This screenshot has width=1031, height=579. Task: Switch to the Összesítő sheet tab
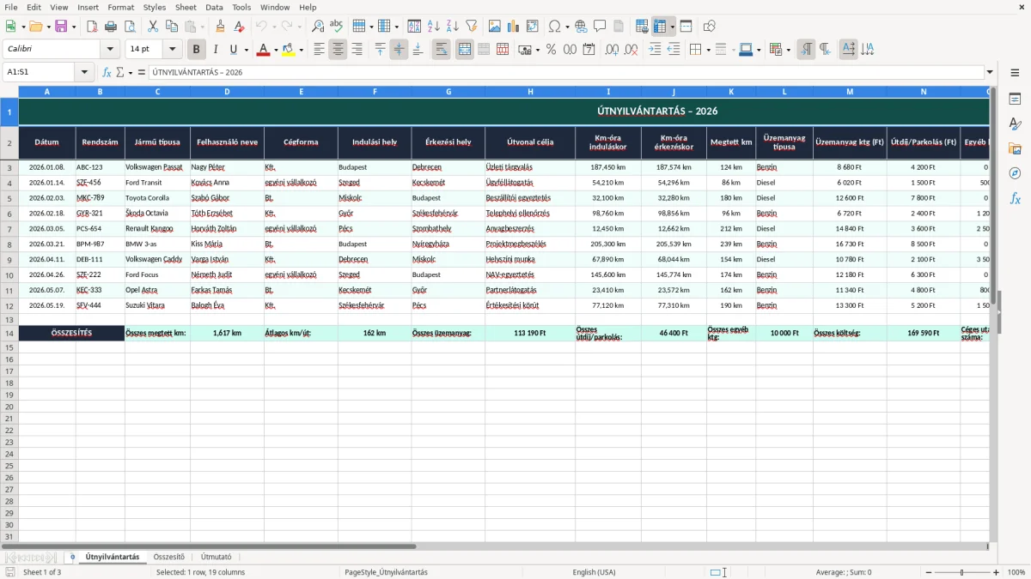(x=169, y=557)
